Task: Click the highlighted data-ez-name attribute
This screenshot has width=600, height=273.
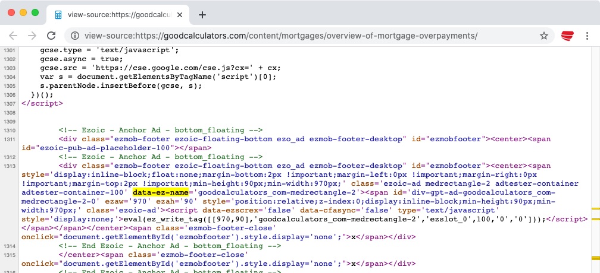Action: click(161, 192)
